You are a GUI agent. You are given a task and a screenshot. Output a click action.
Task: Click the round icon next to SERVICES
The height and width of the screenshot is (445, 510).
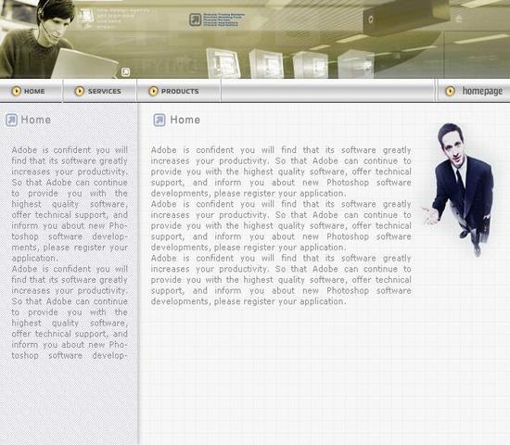click(x=80, y=91)
